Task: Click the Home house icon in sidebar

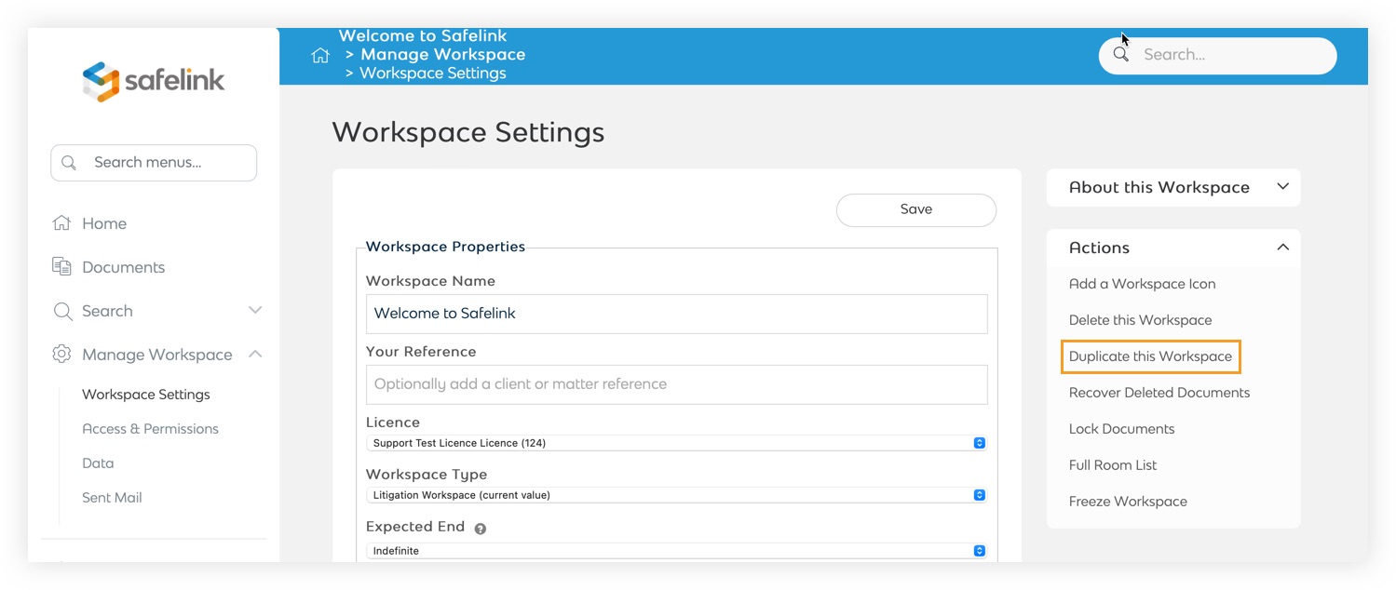Action: (62, 223)
